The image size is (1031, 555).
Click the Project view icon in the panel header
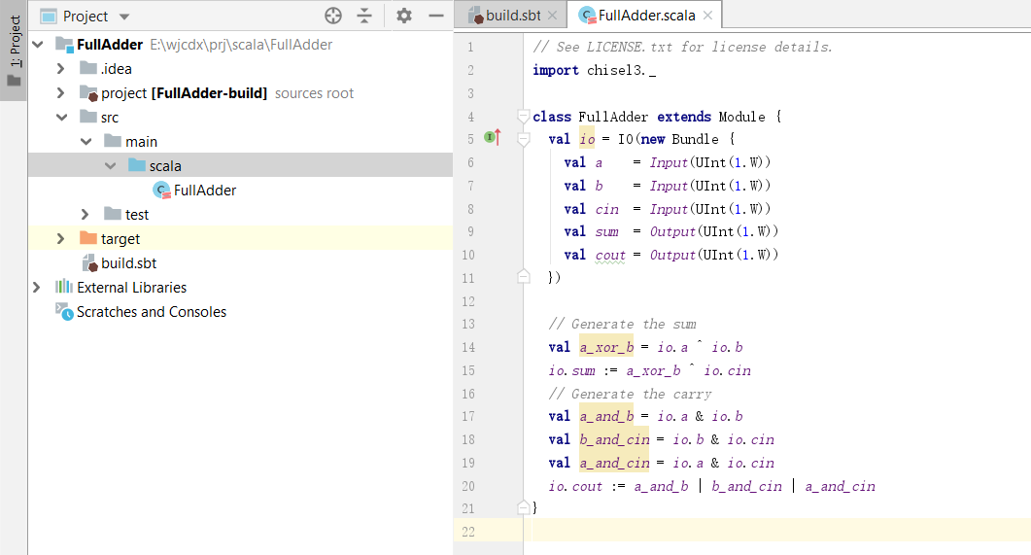(x=48, y=16)
